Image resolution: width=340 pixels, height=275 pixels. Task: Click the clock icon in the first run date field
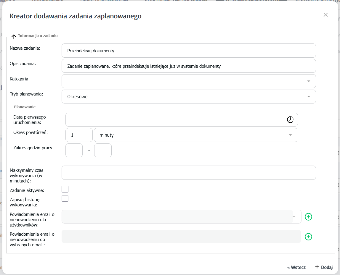290,119
